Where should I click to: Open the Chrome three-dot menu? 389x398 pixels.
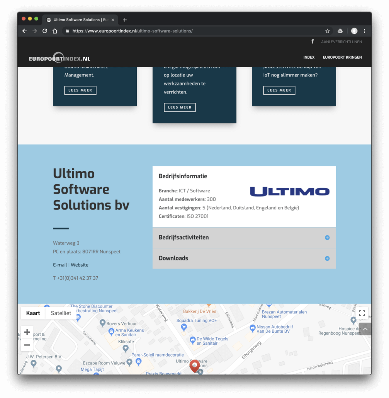(x=365, y=31)
